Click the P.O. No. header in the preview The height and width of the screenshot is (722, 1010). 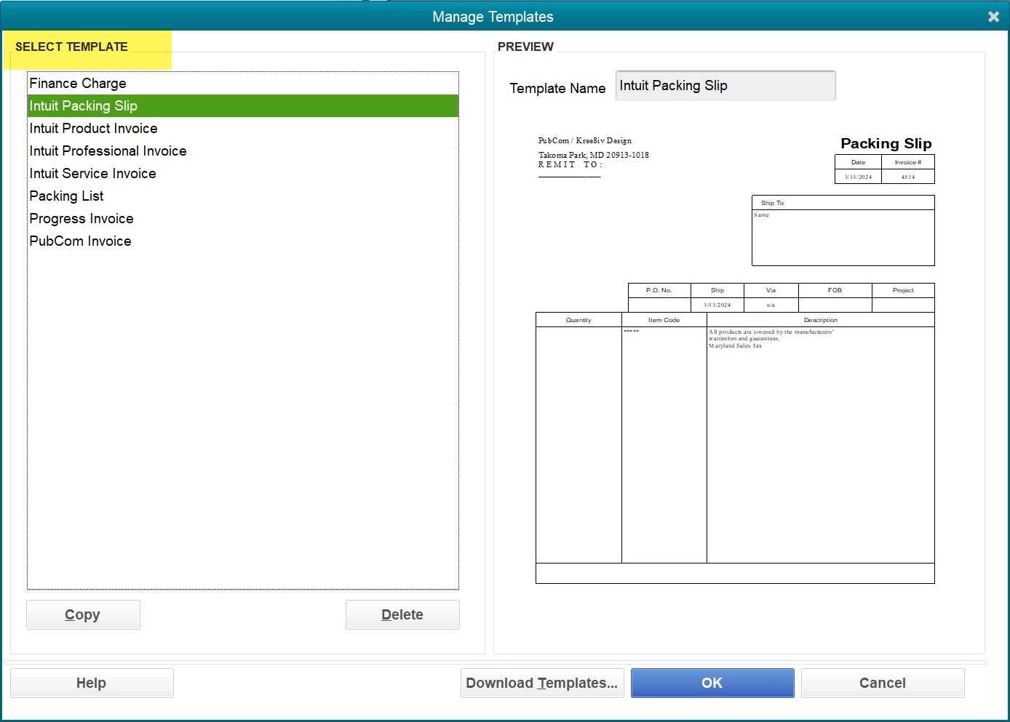point(659,290)
